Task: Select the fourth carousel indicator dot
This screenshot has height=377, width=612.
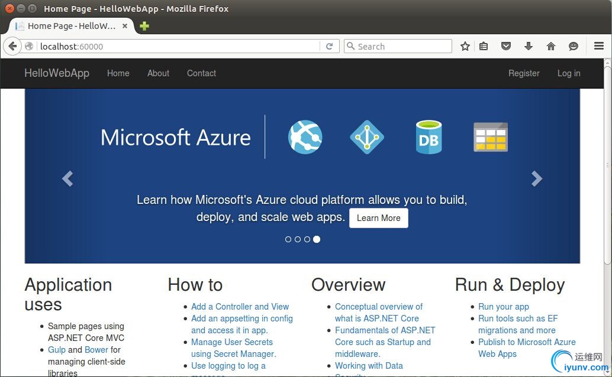Action: [x=317, y=239]
